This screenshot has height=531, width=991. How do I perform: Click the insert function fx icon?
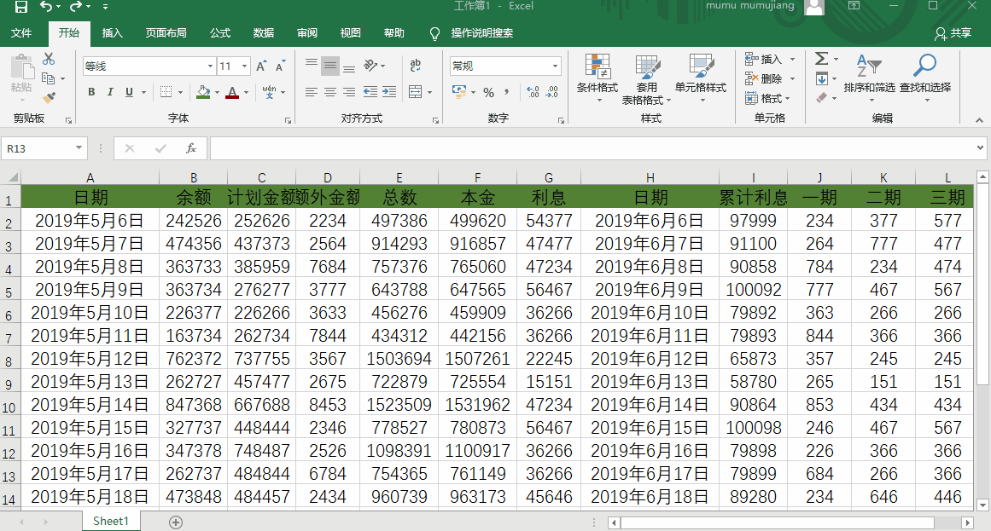coord(191,148)
